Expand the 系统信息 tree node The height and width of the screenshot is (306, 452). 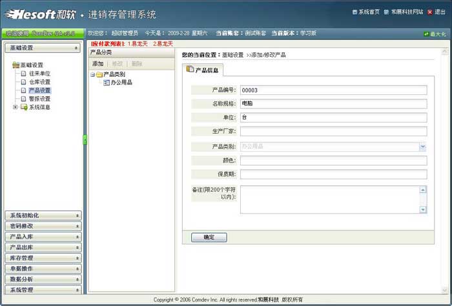coord(15,107)
